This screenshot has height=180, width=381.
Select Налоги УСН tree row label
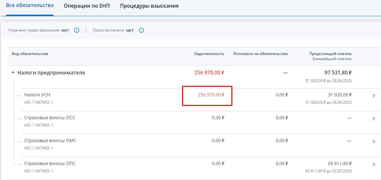point(37,95)
